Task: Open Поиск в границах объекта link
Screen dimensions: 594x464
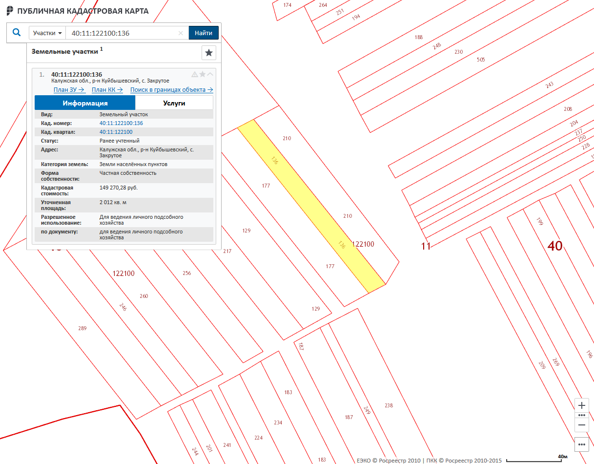Action: [172, 90]
